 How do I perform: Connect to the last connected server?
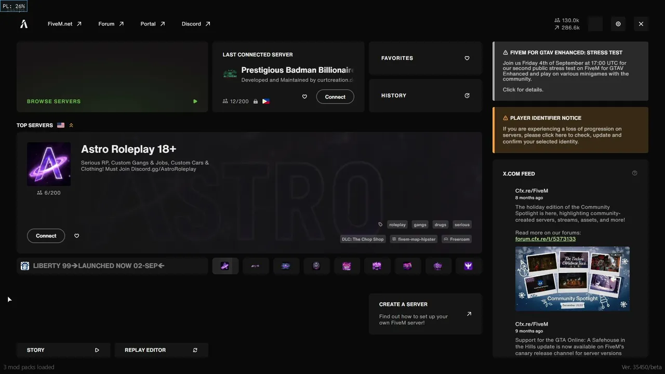(335, 97)
